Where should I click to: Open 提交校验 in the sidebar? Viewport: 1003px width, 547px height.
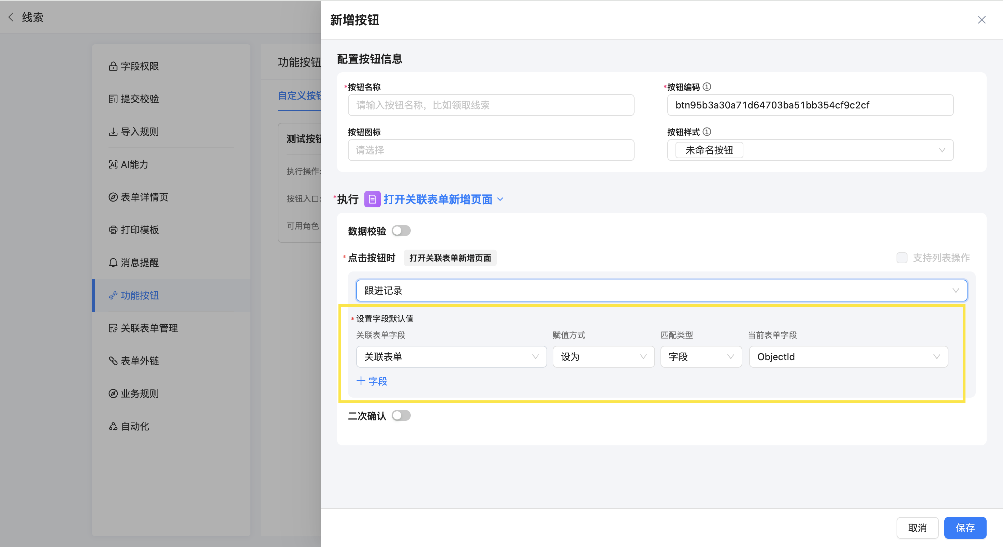(x=171, y=99)
